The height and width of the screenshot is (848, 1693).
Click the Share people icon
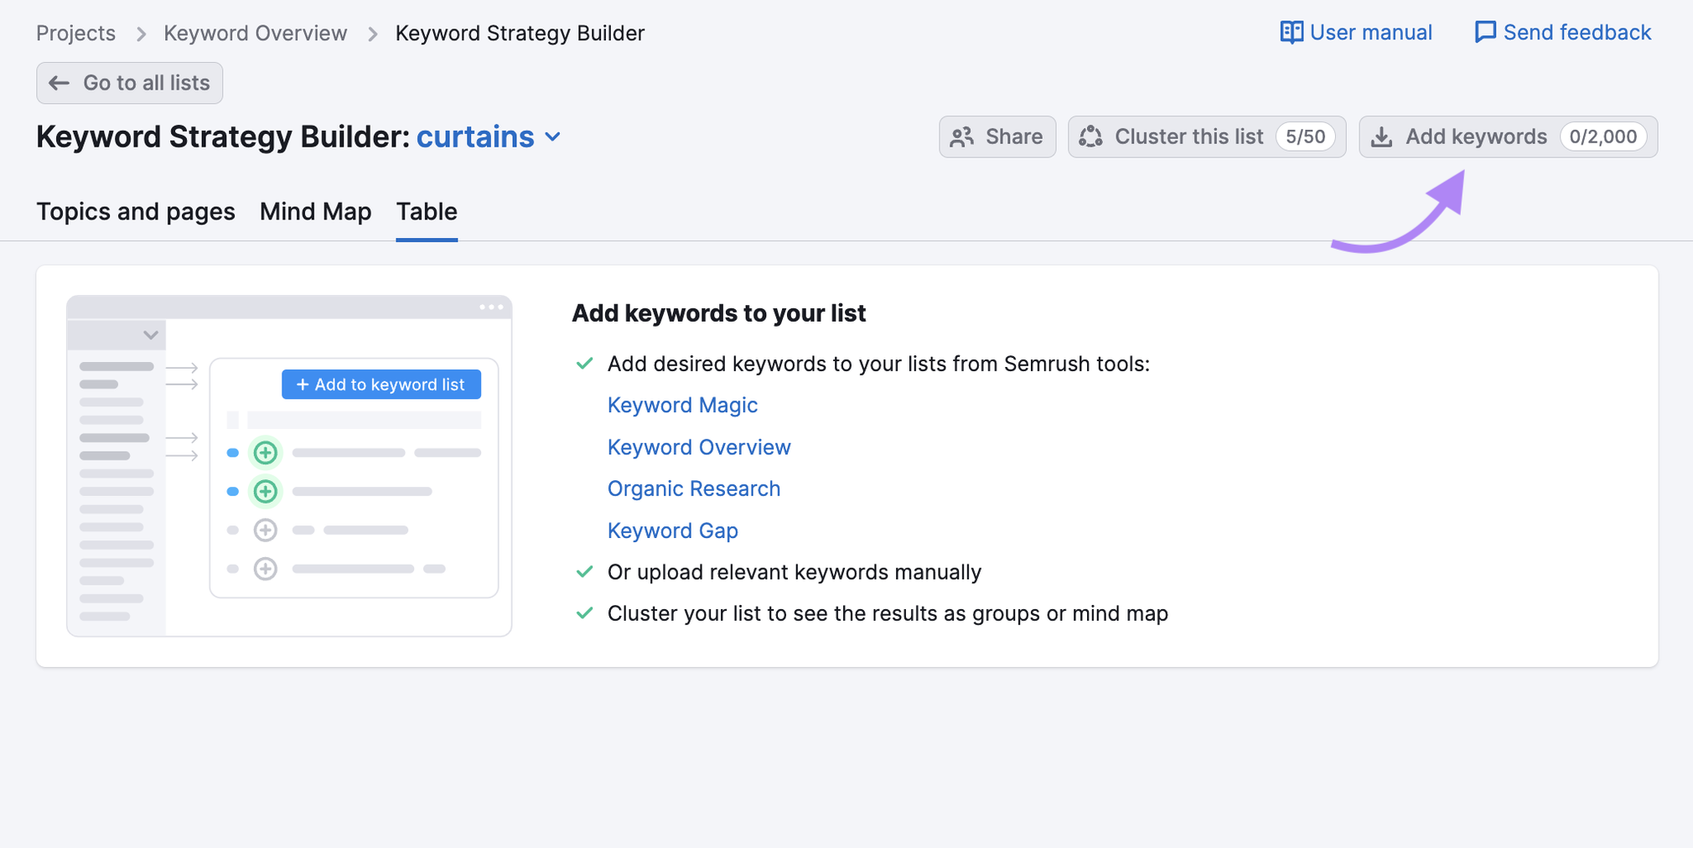[x=962, y=137]
